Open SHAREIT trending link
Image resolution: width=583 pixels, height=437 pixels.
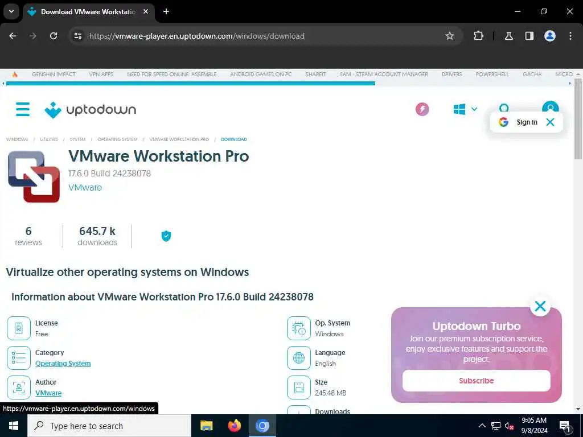point(315,75)
